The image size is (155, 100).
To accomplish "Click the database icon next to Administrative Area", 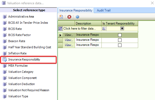I will [5, 17].
